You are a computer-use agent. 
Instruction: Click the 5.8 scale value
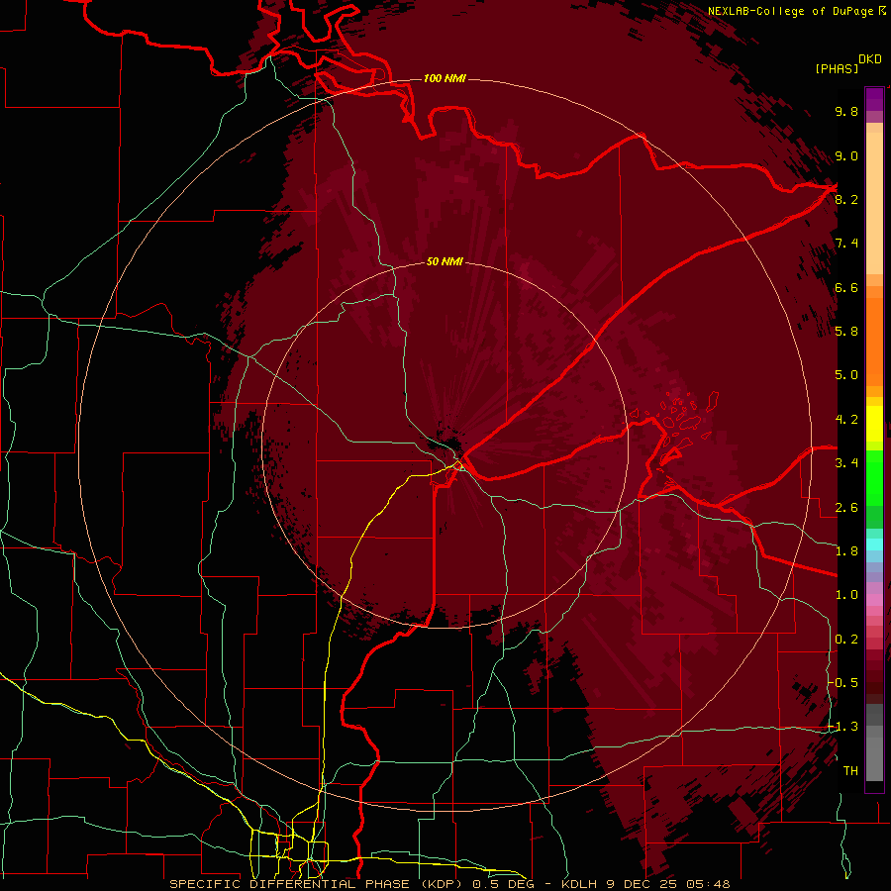846,331
